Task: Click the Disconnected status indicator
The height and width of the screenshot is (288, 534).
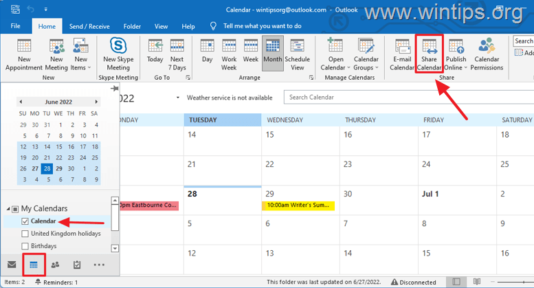Action: [x=414, y=283]
